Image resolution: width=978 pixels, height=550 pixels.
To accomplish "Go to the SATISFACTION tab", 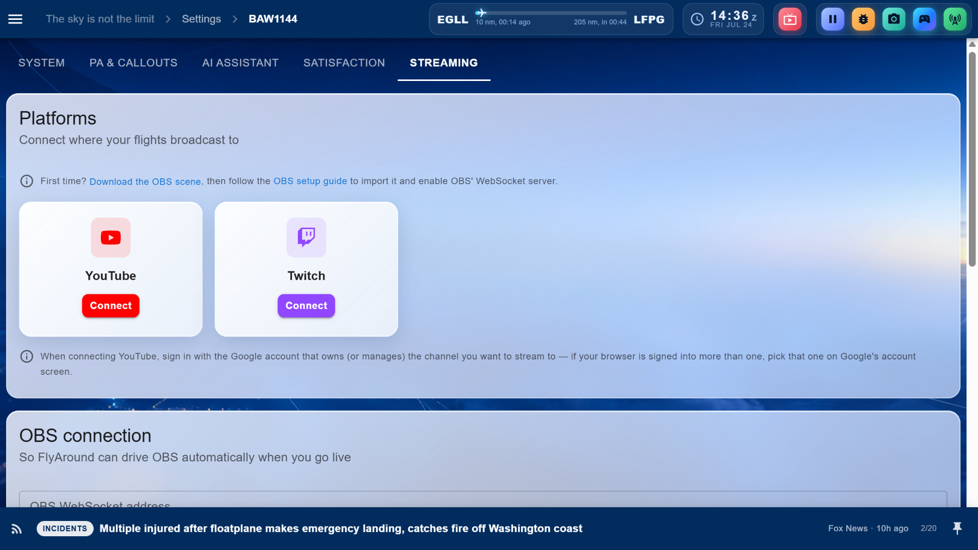I will point(344,63).
